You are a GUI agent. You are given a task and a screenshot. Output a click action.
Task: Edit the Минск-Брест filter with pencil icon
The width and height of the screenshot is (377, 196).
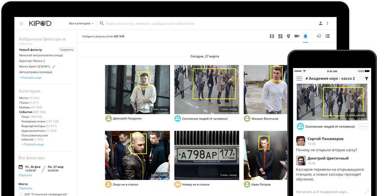click(54, 66)
